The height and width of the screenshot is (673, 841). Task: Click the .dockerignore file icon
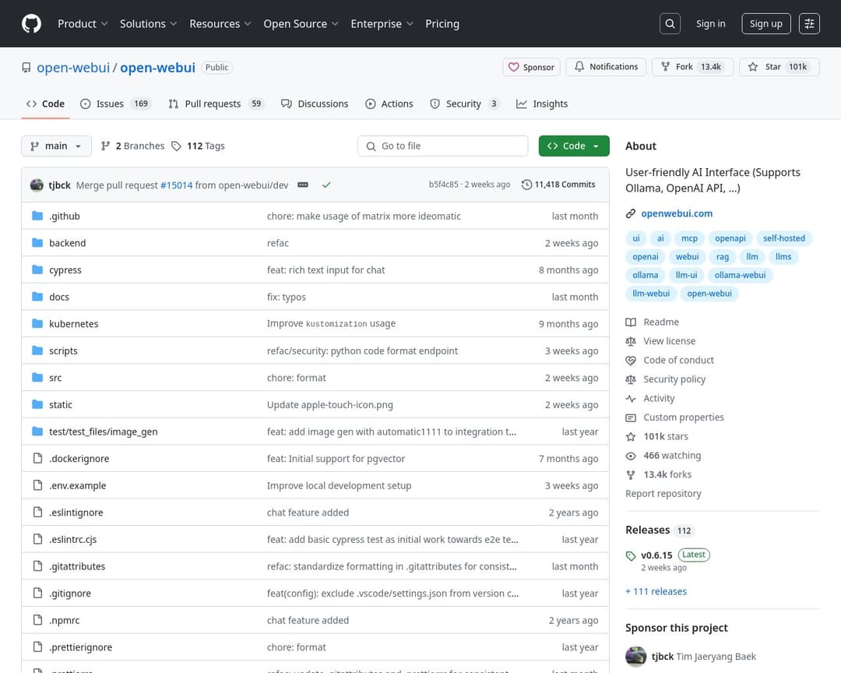coord(37,458)
